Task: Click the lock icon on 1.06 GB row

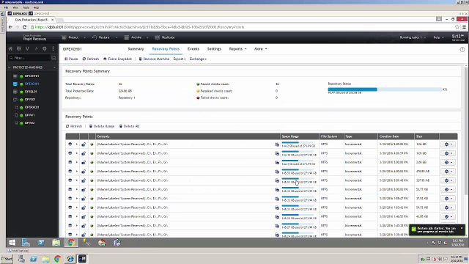Action: pyautogui.click(x=84, y=144)
